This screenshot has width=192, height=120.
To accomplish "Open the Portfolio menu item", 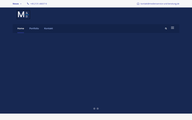I will tap(34, 28).
